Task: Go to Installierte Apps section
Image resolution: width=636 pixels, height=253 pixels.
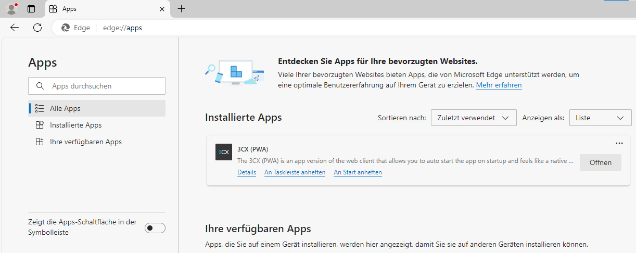Action: pos(75,125)
